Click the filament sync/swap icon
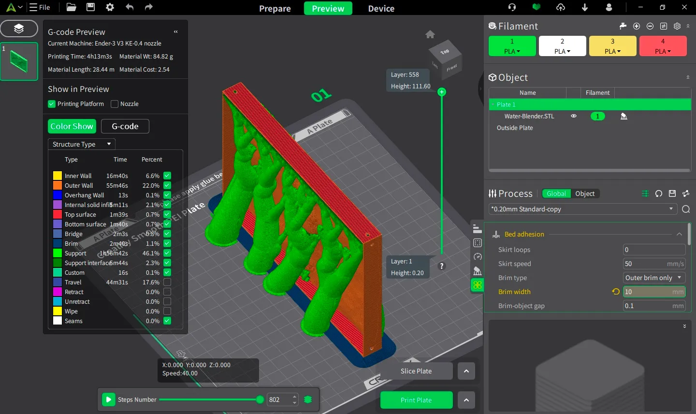This screenshot has width=696, height=414. [x=664, y=26]
